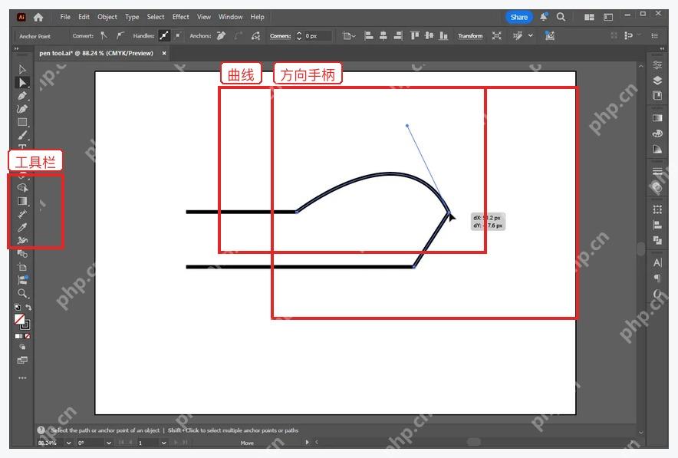Open the Artboard tool
Viewport: 678px width, 458px height.
22,267
